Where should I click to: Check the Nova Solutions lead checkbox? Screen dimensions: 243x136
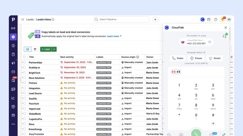pyautogui.click(x=24, y=78)
